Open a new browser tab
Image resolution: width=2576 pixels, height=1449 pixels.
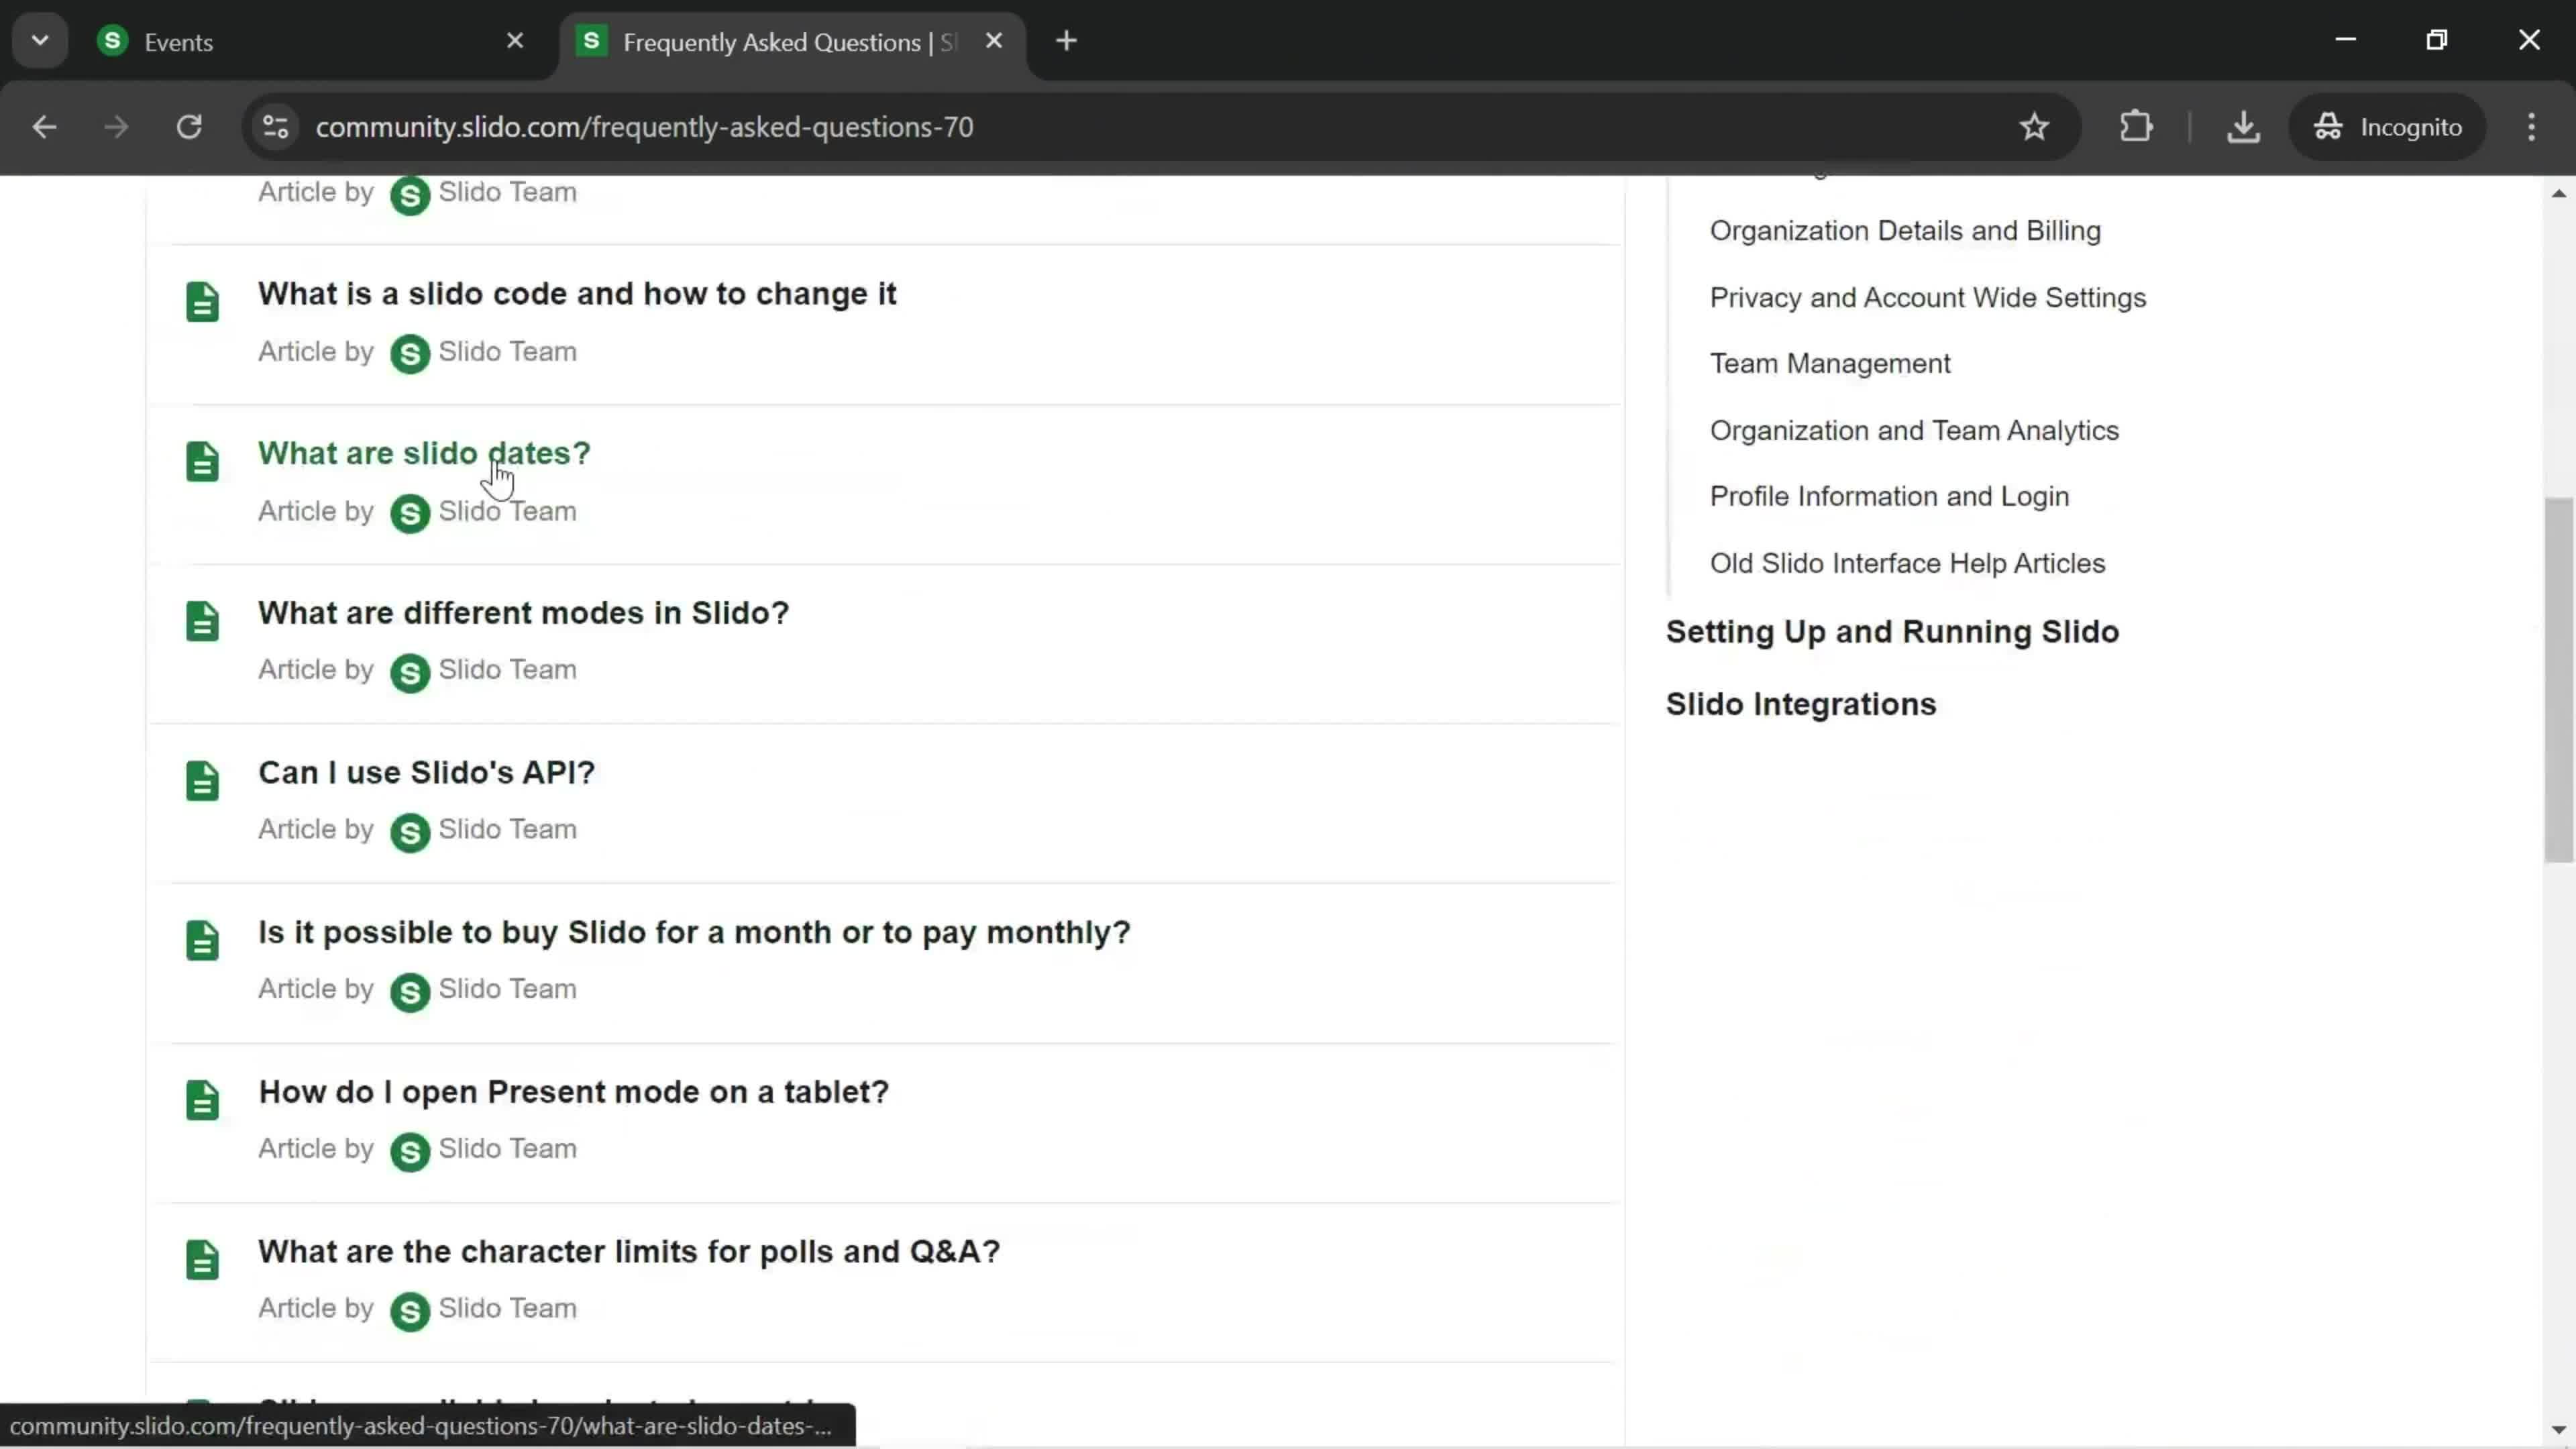tap(1067, 41)
